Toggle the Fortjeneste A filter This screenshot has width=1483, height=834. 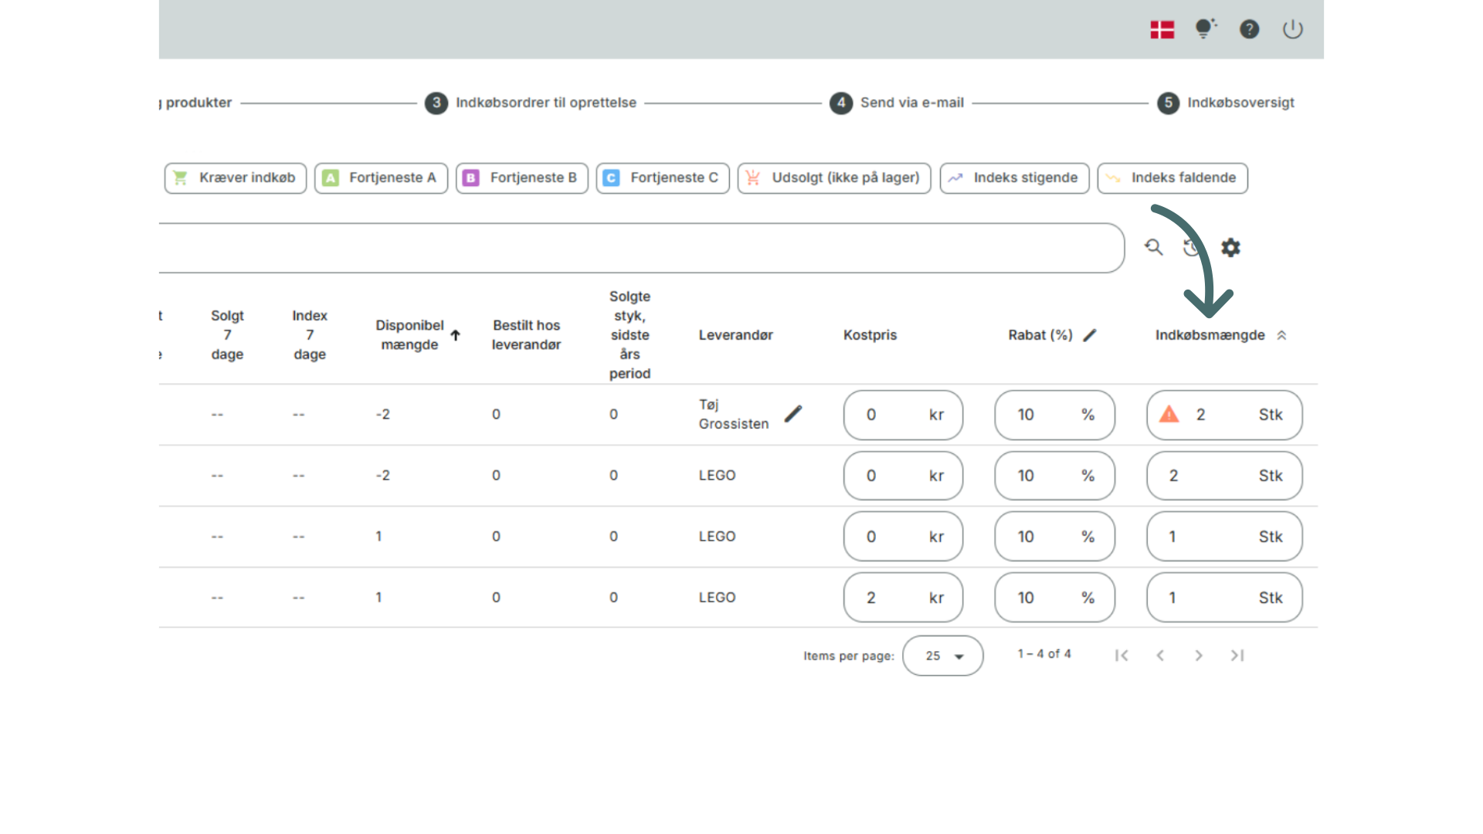(381, 178)
